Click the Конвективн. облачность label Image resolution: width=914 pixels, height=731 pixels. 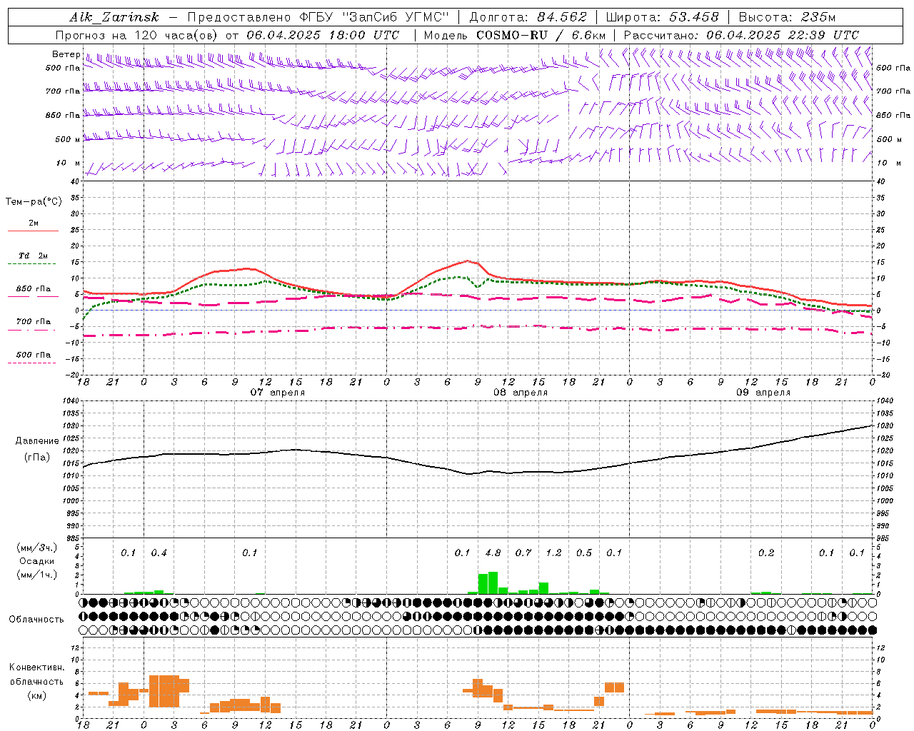(36, 675)
